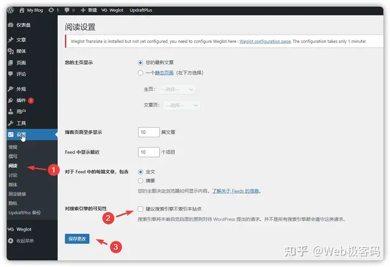Click the 外观 appearance brush icon

point(10,89)
